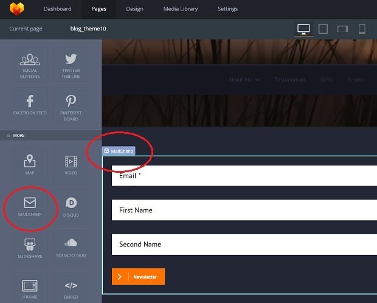Add the Social Buttons widget

click(30, 65)
